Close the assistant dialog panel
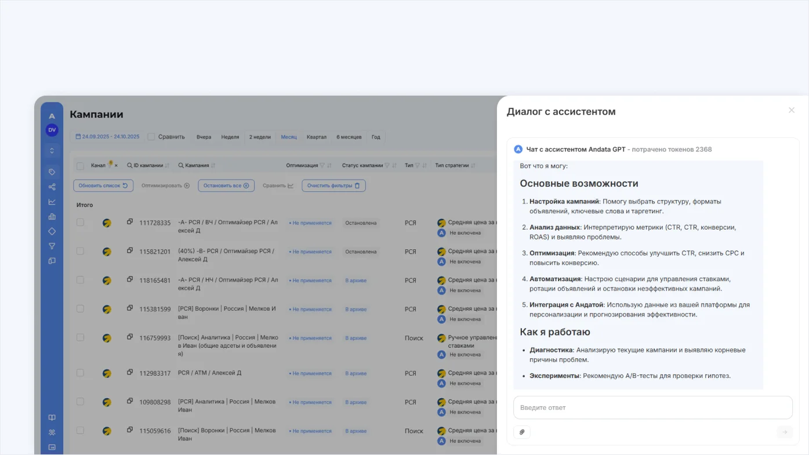Screen dimensions: 809x455 (x=792, y=110)
